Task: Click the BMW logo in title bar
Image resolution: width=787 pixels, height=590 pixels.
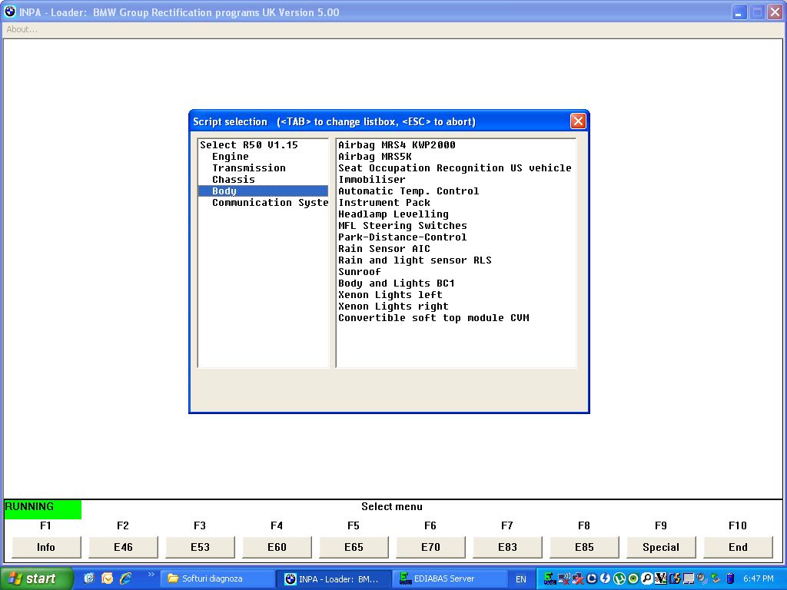Action: click(x=10, y=12)
